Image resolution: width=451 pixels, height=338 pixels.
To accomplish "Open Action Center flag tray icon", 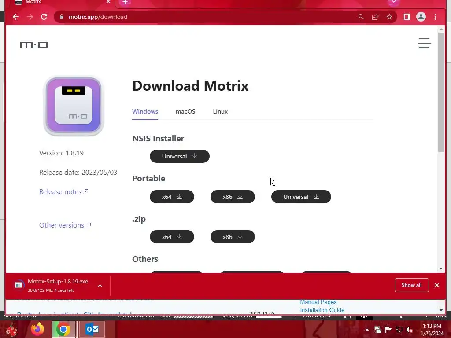I will [x=388, y=330].
